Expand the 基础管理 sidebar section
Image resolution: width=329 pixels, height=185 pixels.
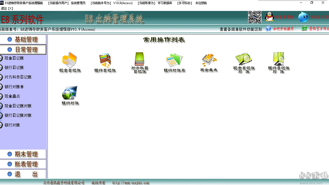pos(23,39)
